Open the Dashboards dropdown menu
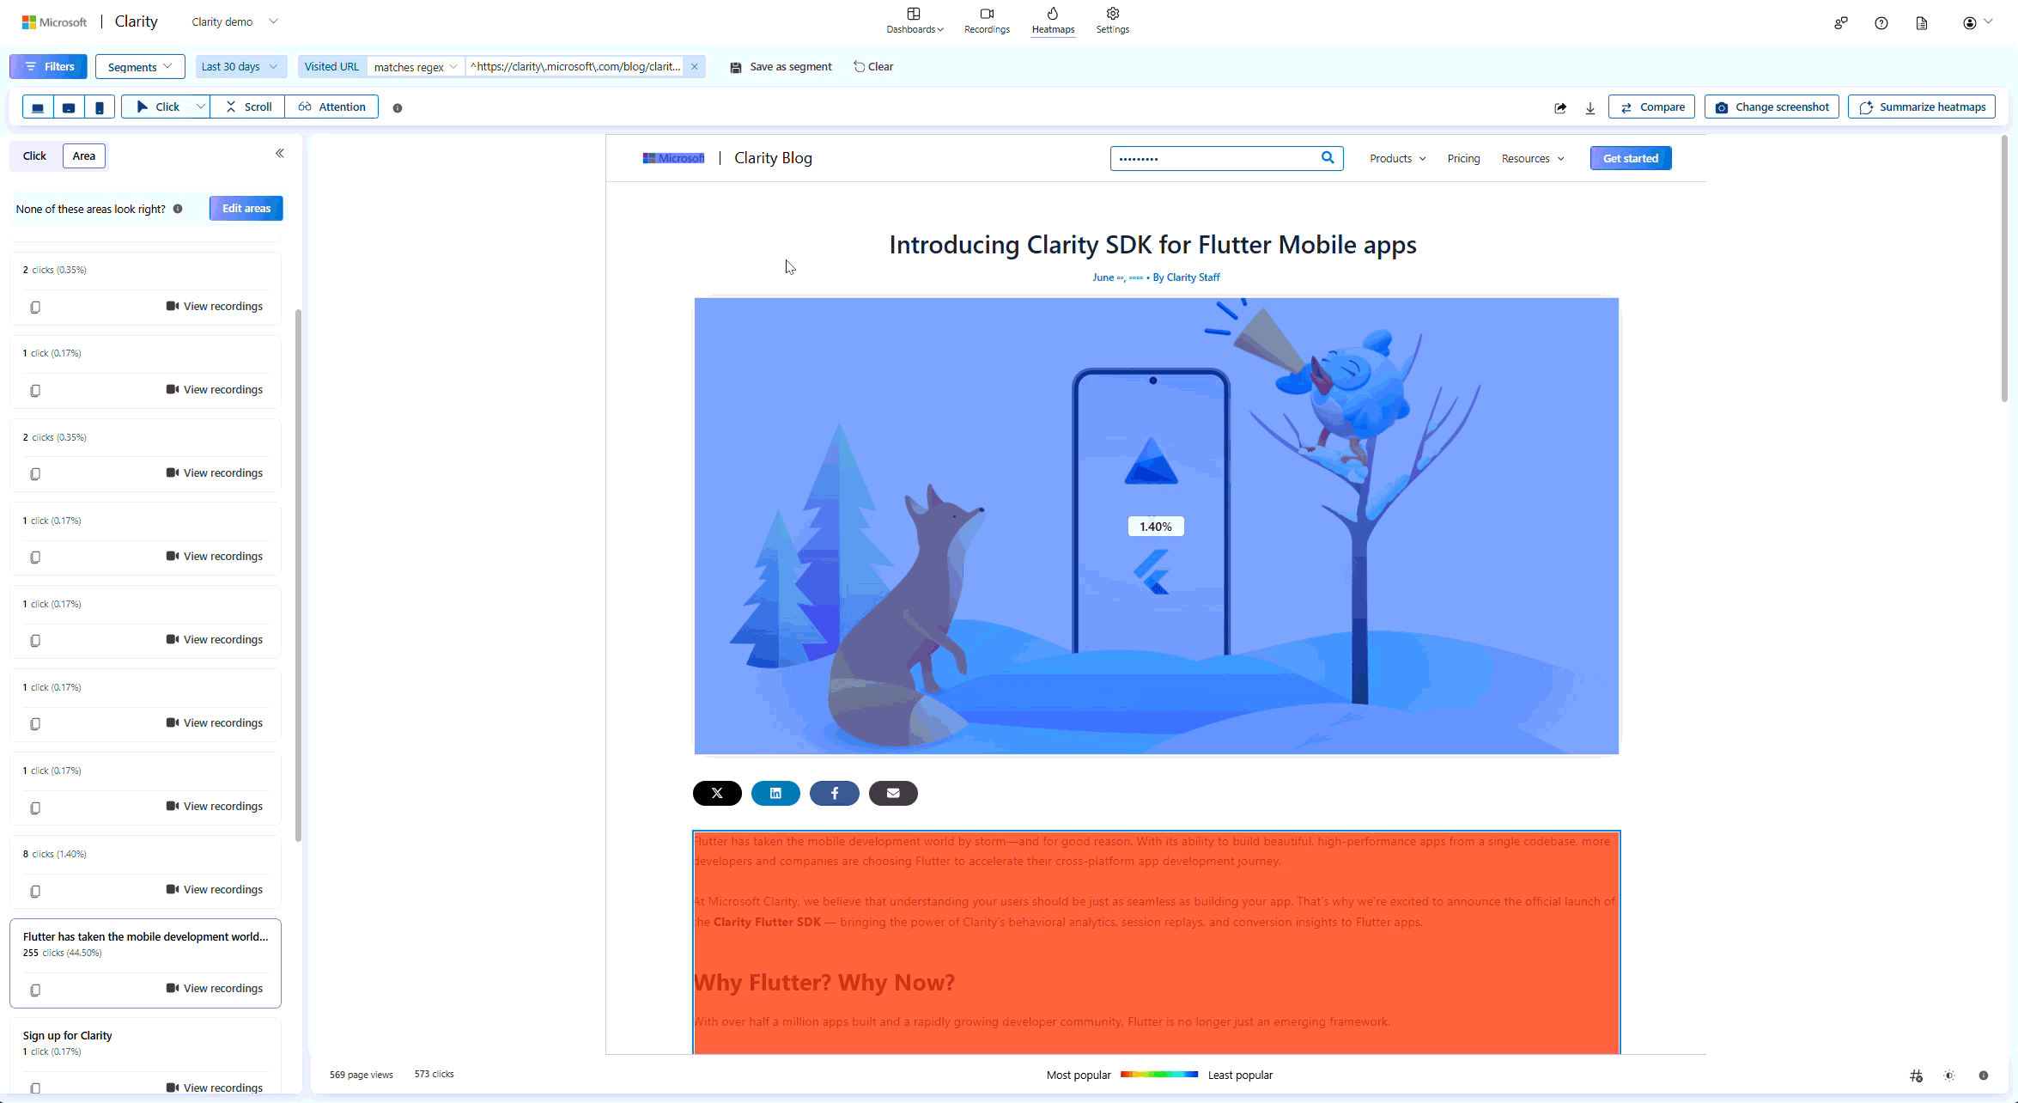 point(915,21)
